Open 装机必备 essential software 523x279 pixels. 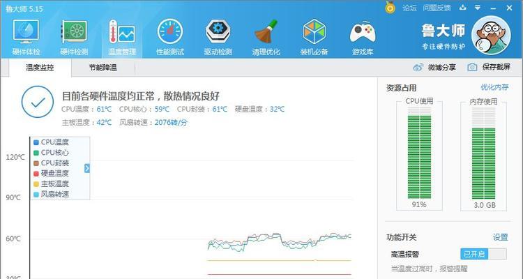click(x=314, y=38)
